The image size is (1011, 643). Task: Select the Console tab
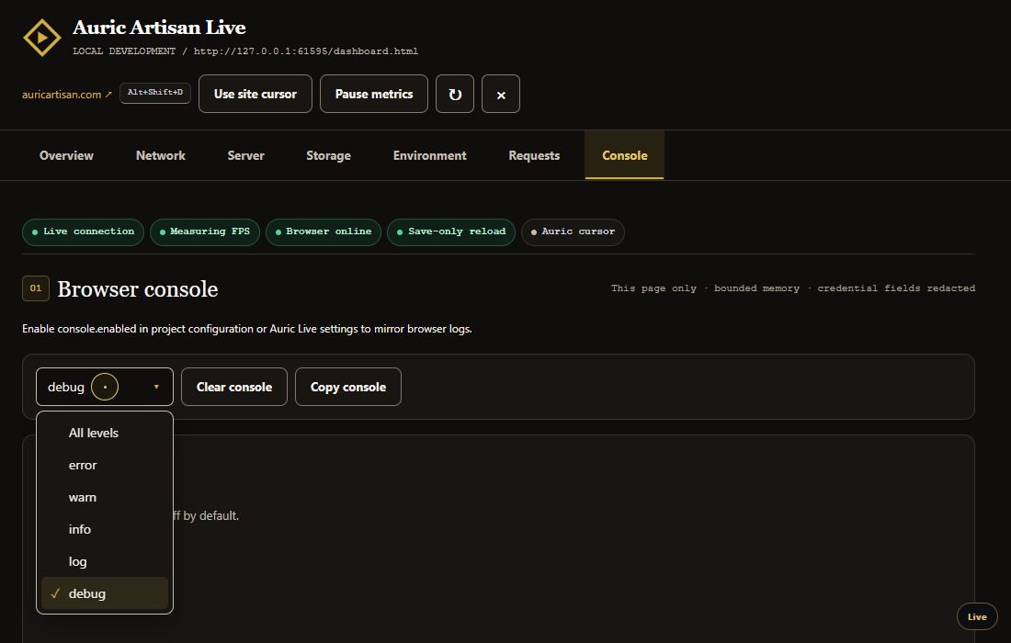pyautogui.click(x=624, y=155)
